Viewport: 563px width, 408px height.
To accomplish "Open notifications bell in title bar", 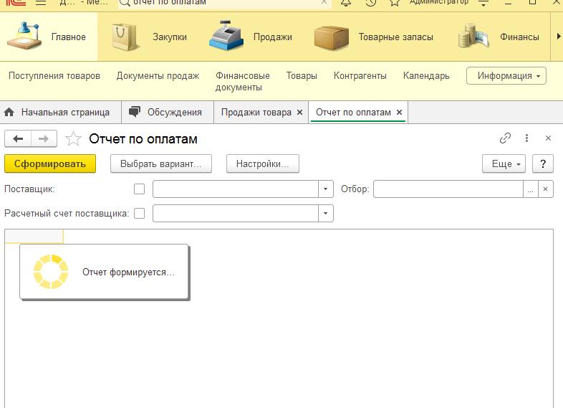I will point(346,3).
